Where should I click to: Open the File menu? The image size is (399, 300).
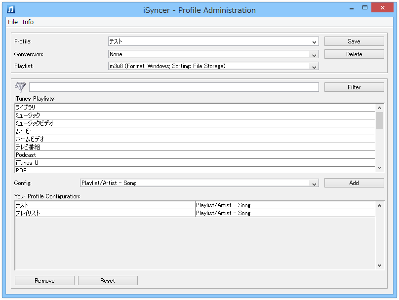tap(13, 22)
